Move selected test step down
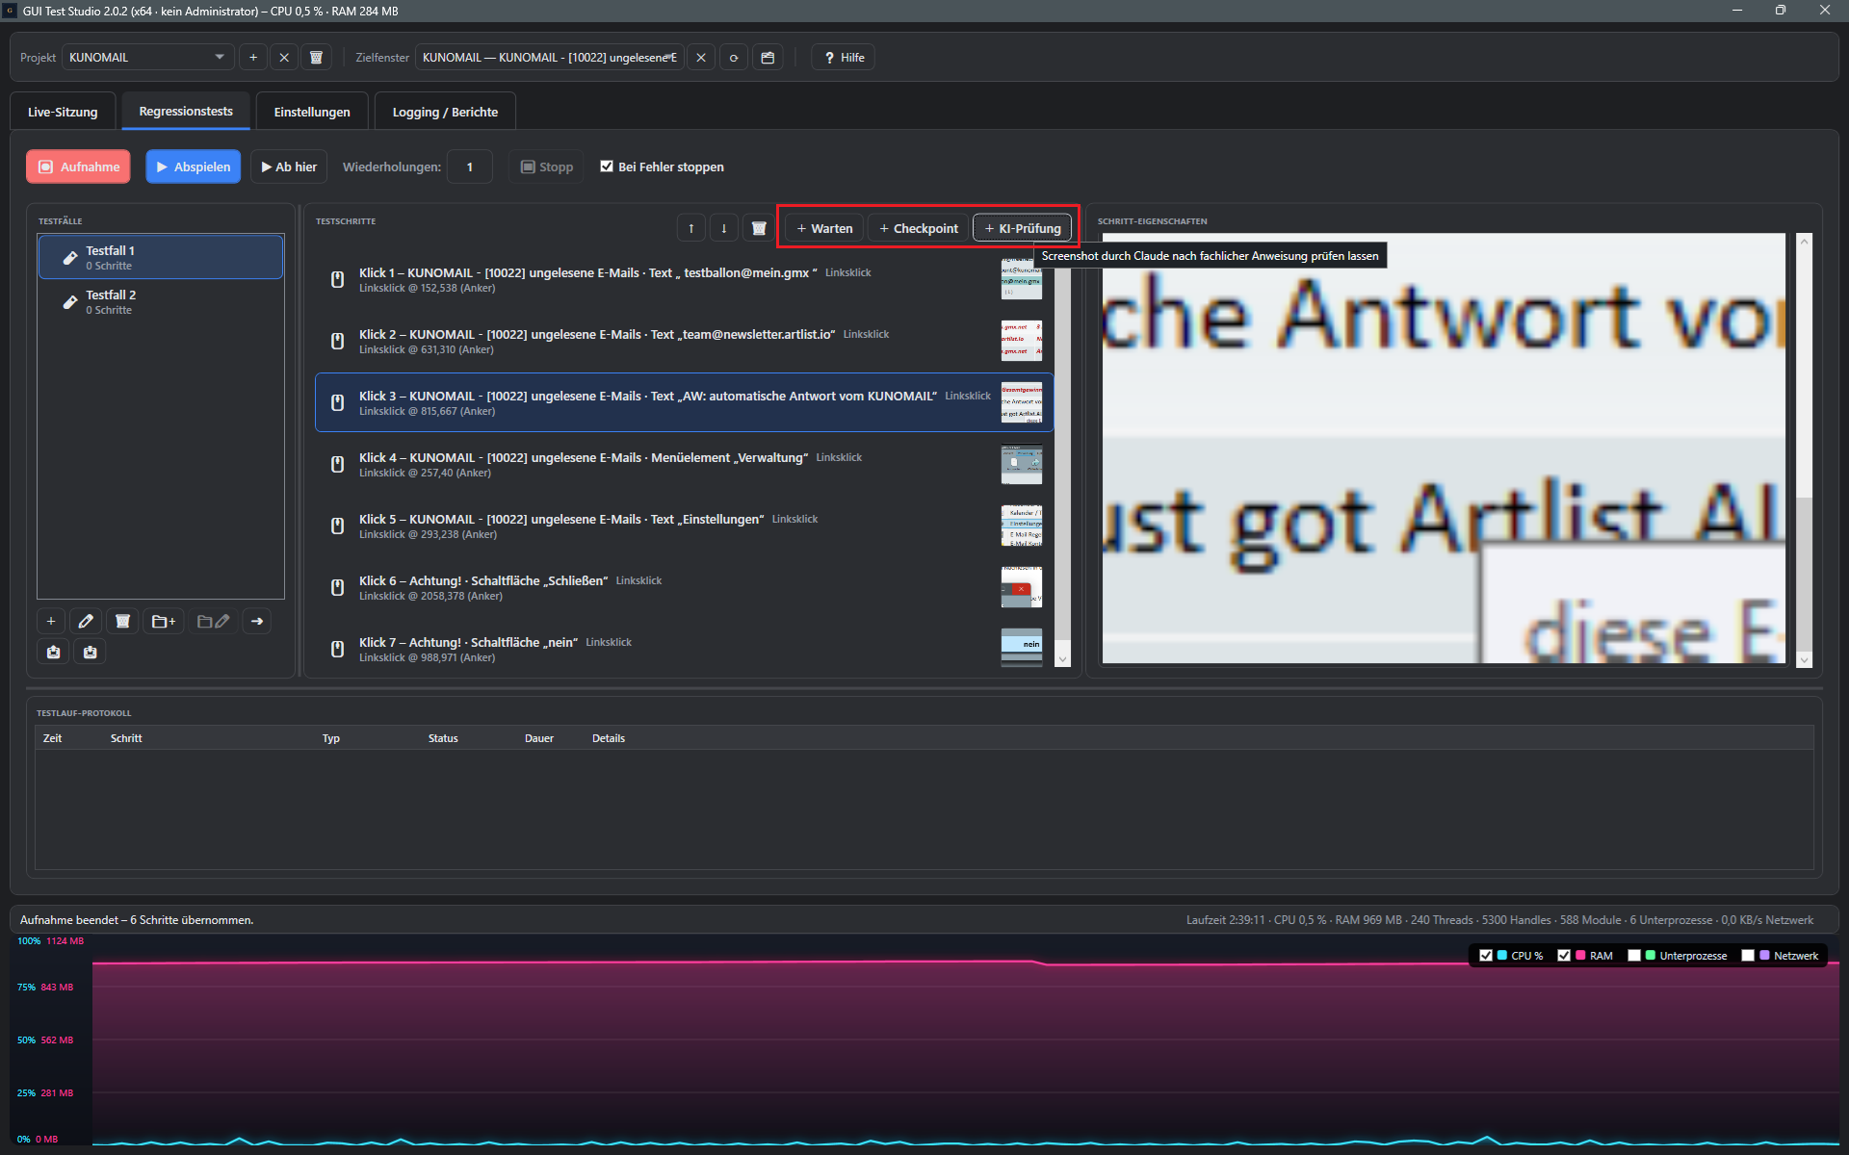1849x1155 pixels. [x=724, y=228]
